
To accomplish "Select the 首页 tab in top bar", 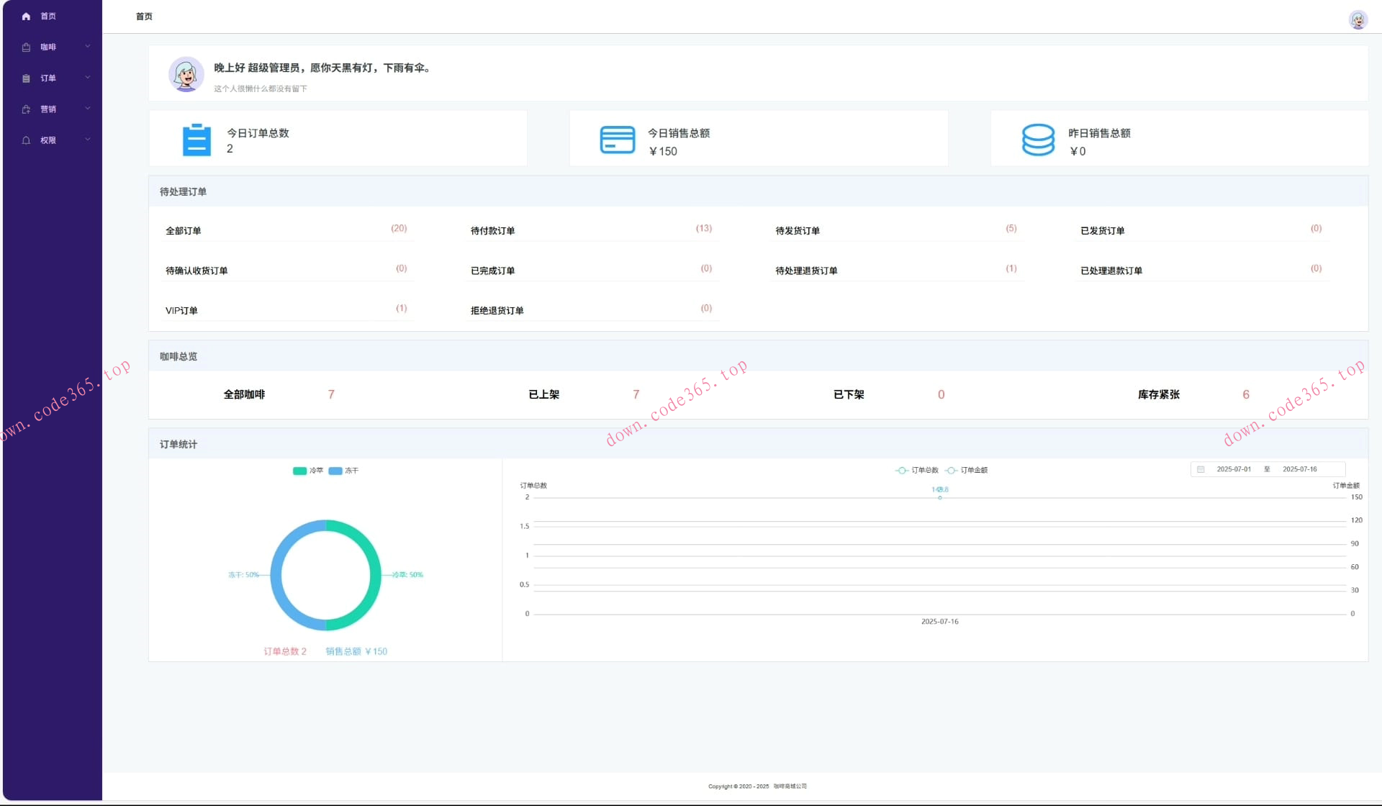I will [144, 17].
